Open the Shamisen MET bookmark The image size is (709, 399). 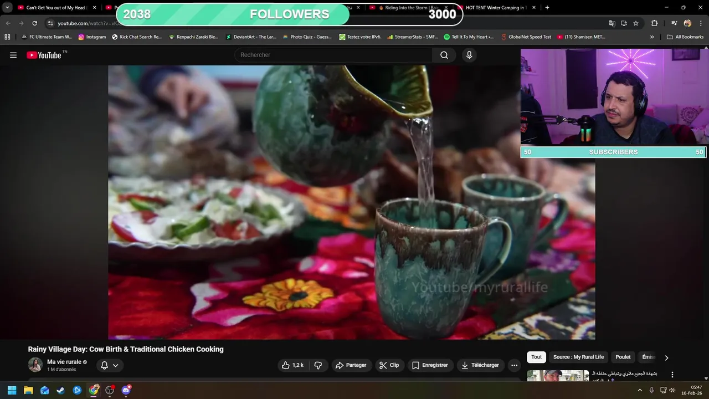(x=581, y=37)
